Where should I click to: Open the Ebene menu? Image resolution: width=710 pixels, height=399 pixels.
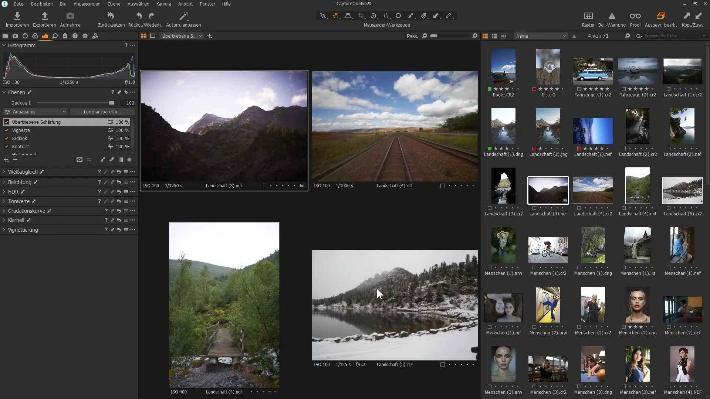click(114, 4)
